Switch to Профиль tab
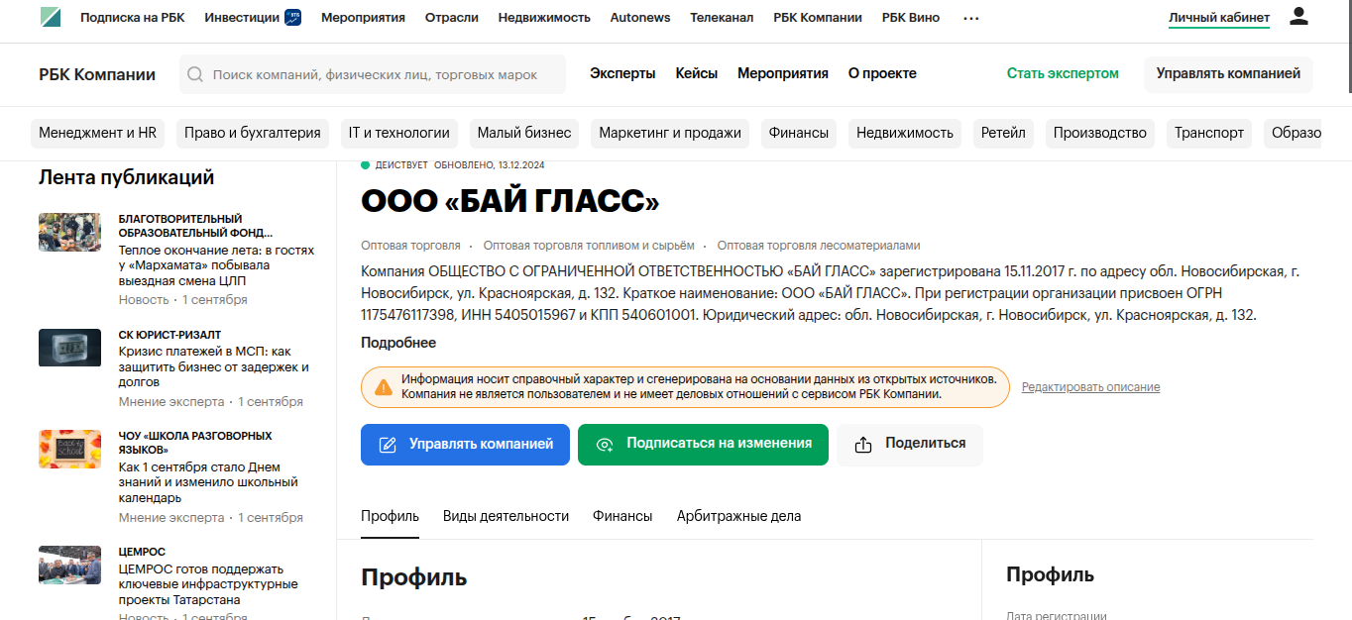 pyautogui.click(x=390, y=516)
